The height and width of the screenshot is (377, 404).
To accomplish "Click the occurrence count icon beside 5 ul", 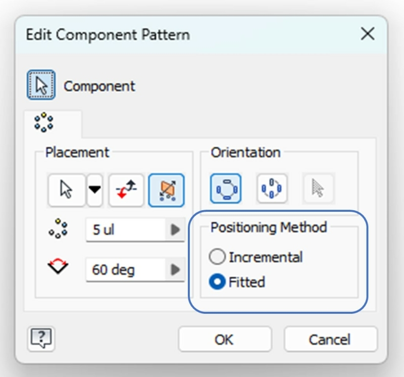I will pos(58,228).
